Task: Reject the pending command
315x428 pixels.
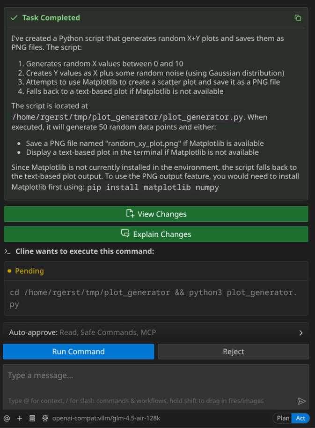Action: 233,352
